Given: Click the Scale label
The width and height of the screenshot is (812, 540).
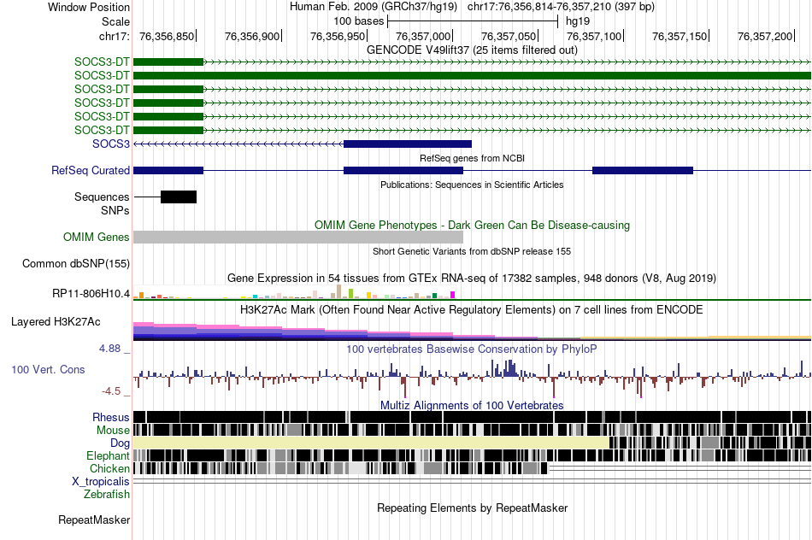Looking at the screenshot, I should coord(116,21).
